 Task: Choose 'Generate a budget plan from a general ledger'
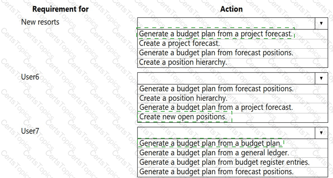(214, 153)
